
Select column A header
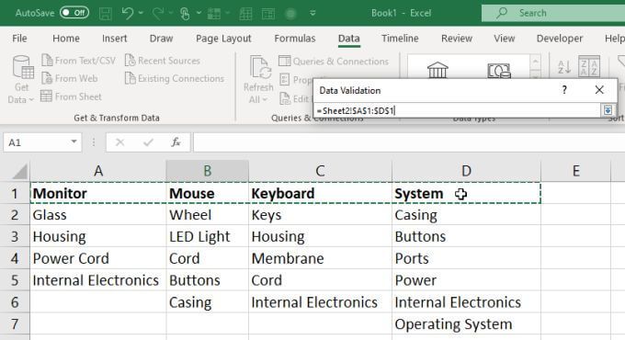coord(98,171)
